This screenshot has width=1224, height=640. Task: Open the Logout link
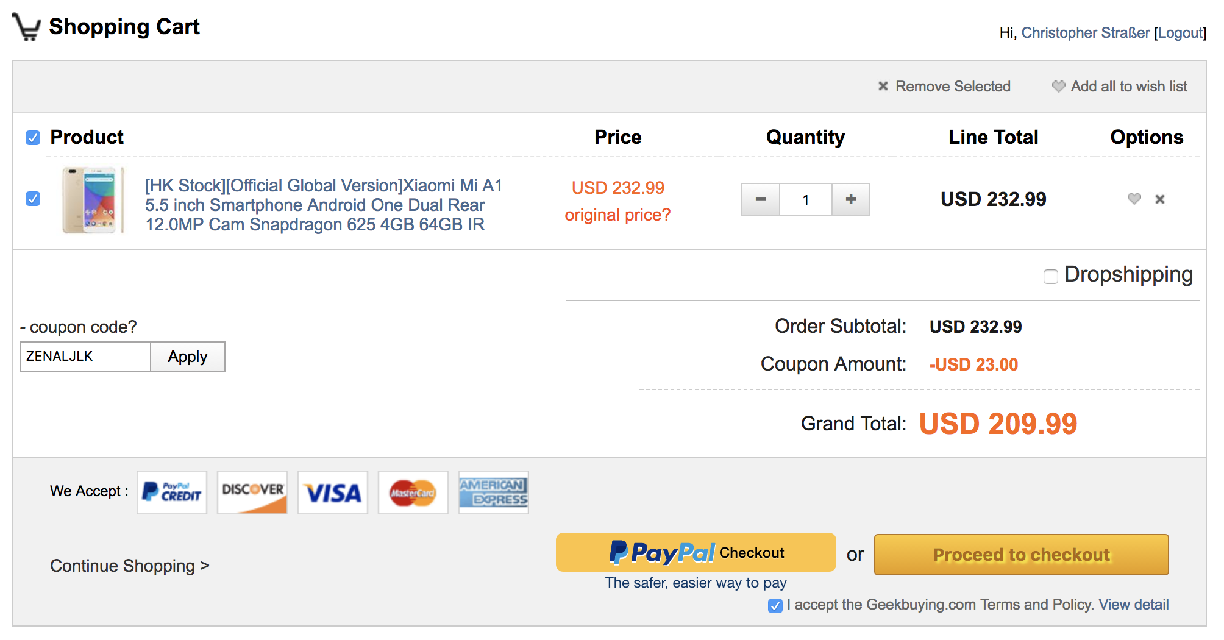[x=1180, y=33]
